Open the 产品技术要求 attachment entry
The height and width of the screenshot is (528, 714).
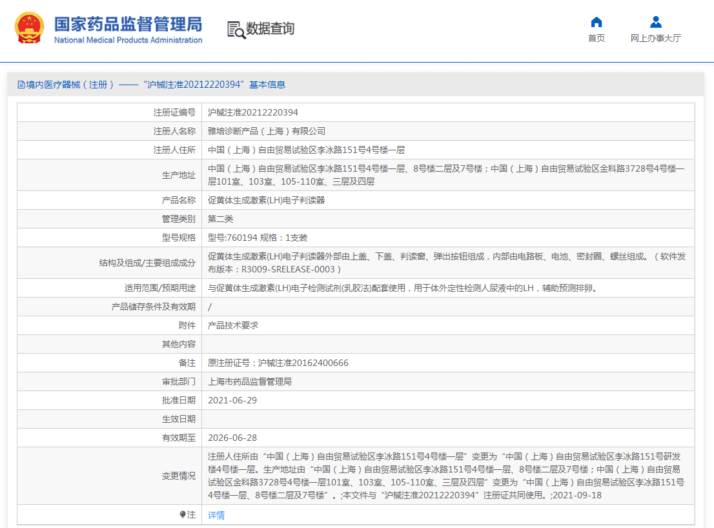(233, 325)
